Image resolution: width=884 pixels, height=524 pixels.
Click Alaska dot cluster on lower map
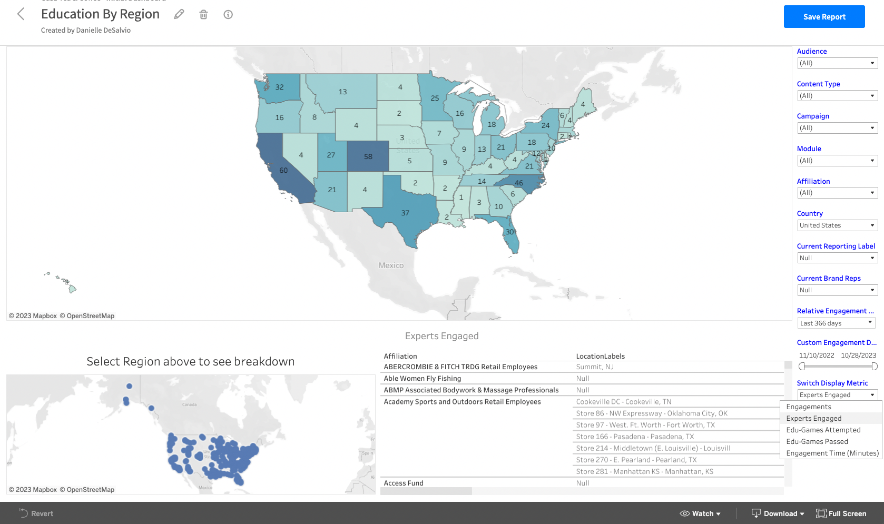(x=127, y=401)
